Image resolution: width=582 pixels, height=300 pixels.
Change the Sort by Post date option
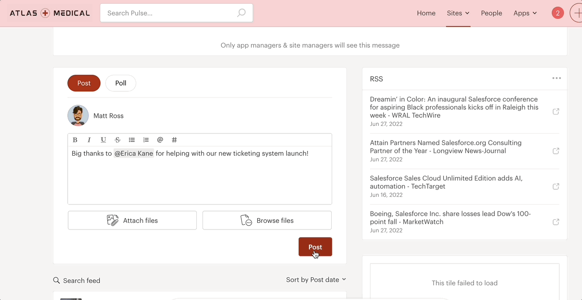tap(316, 280)
